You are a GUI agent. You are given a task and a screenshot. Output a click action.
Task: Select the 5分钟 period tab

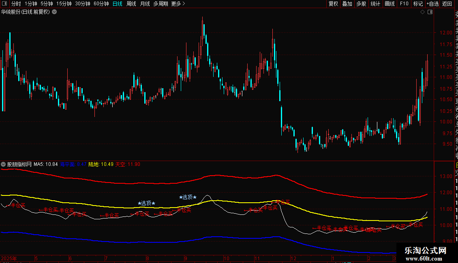coord(47,4)
